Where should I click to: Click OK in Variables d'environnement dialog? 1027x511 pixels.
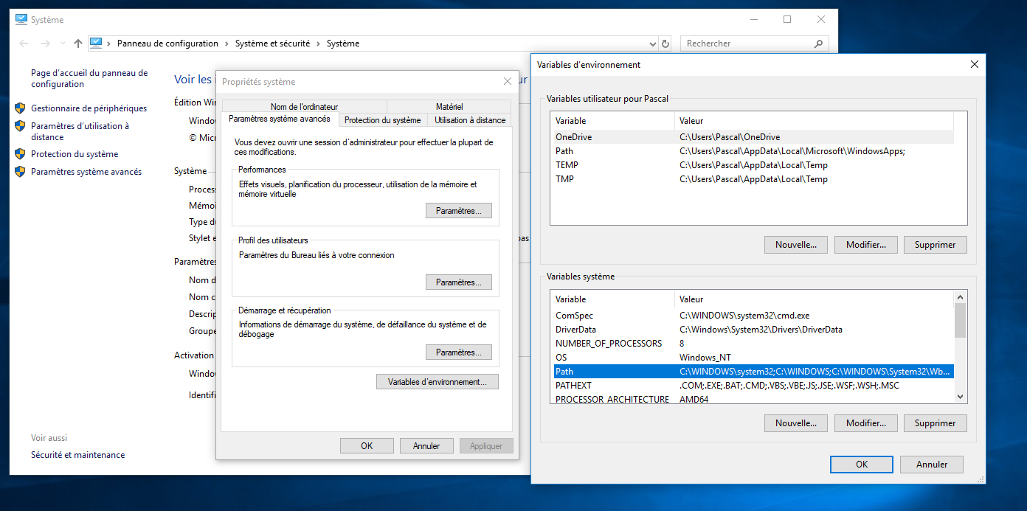tap(862, 465)
